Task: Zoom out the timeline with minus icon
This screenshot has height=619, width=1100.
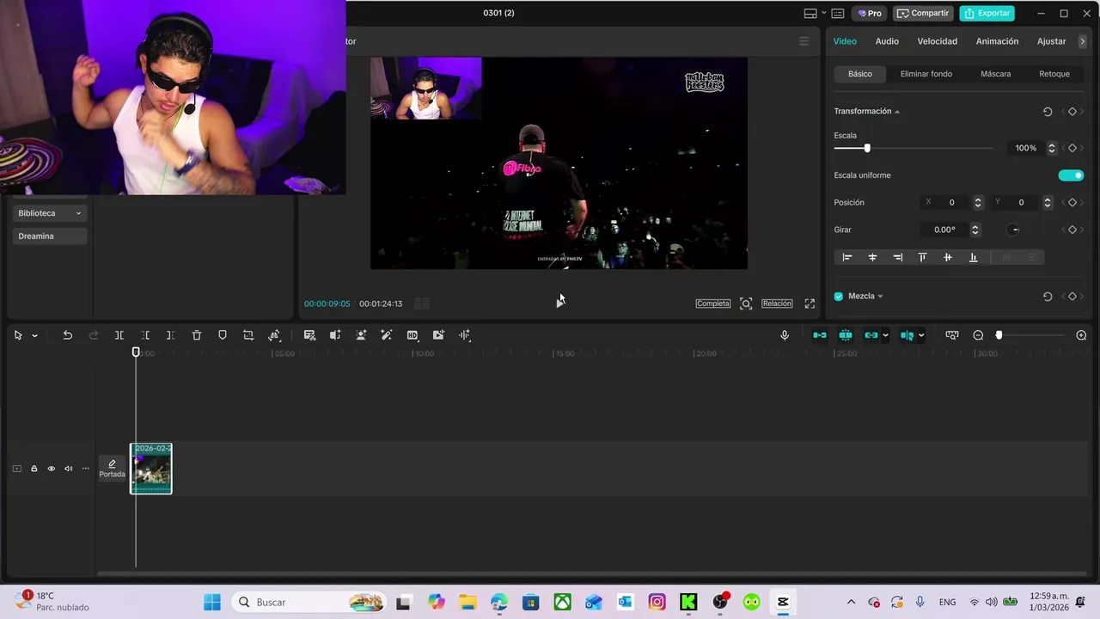Action: [x=978, y=335]
